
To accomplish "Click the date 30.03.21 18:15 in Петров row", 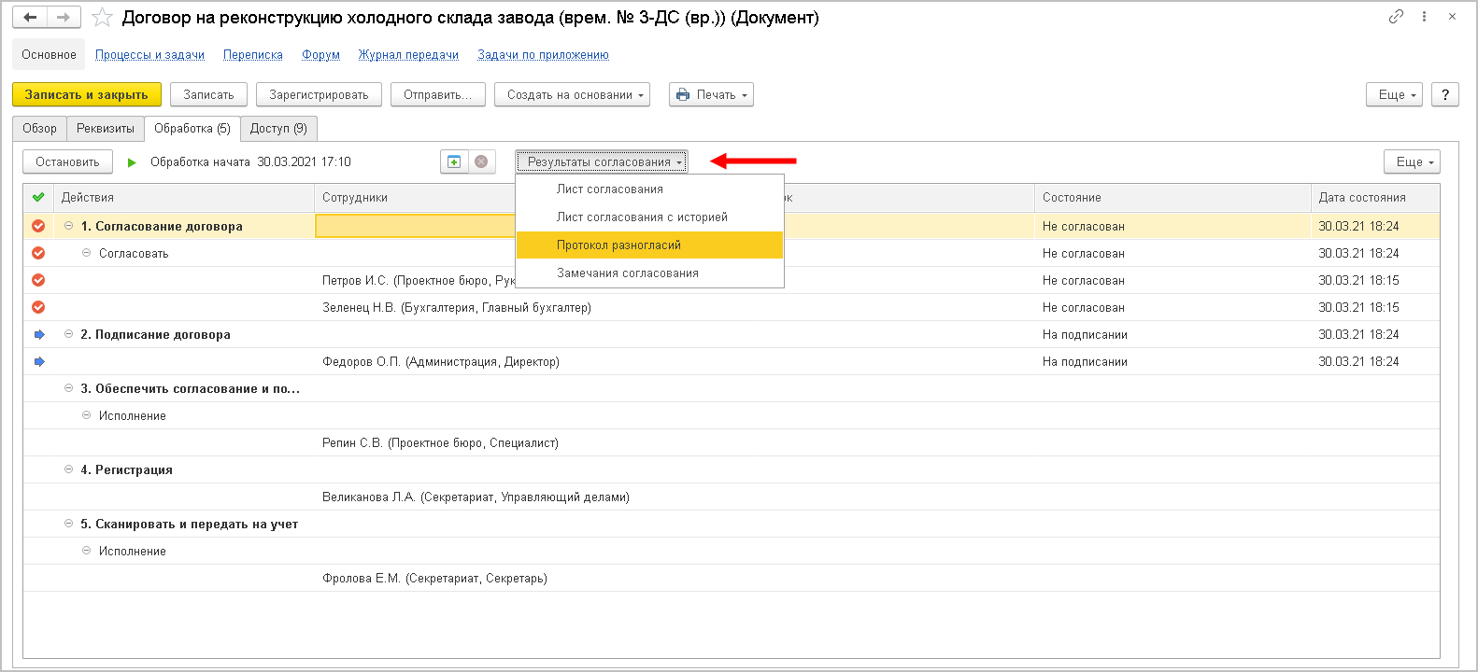I will [1358, 280].
